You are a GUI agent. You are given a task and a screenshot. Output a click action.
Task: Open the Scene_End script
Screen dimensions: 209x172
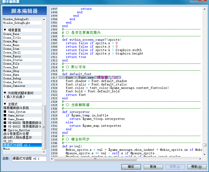point(22,67)
